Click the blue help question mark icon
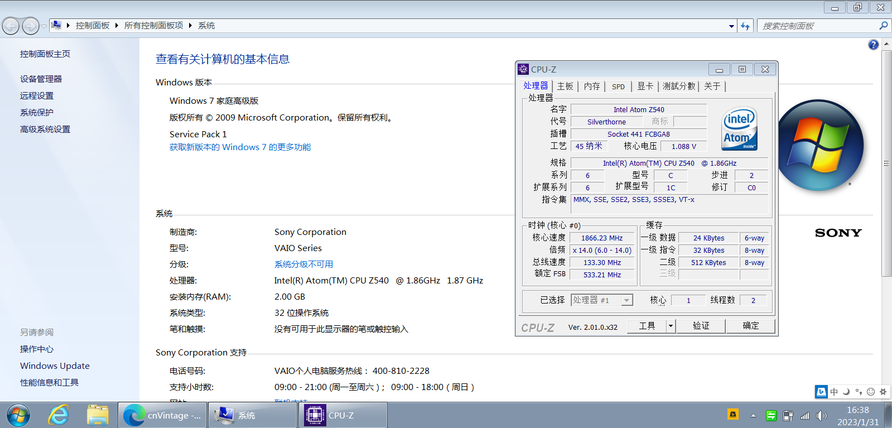This screenshot has width=892, height=428. [x=874, y=45]
